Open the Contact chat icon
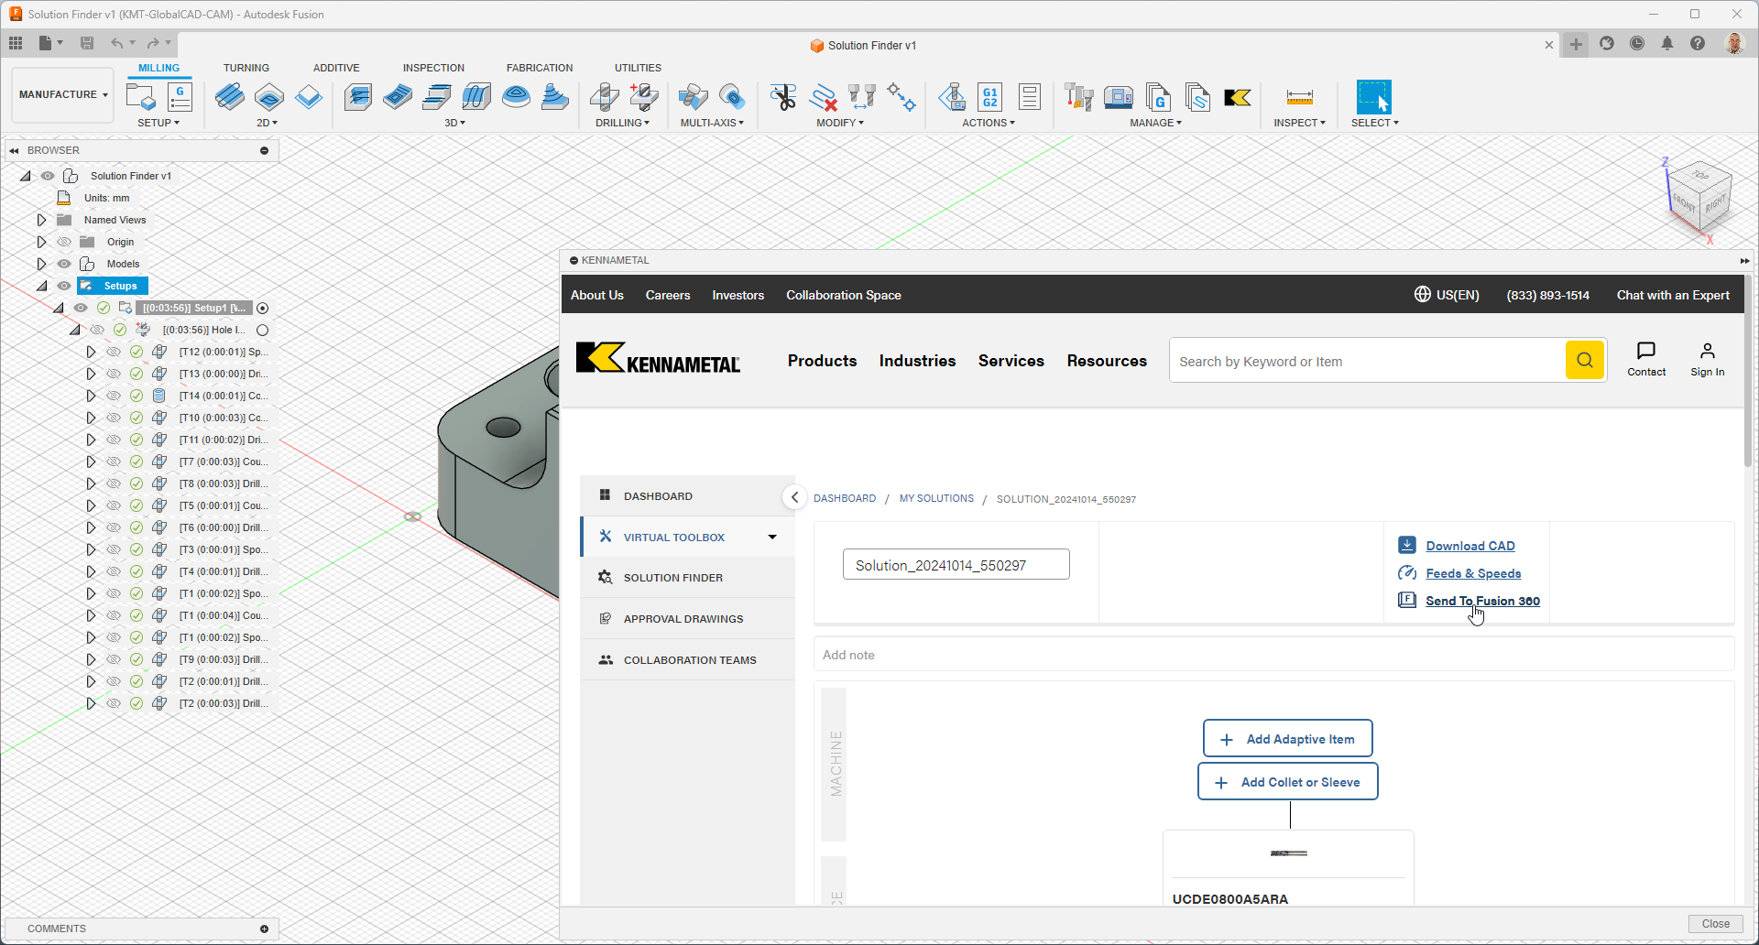 (x=1645, y=352)
